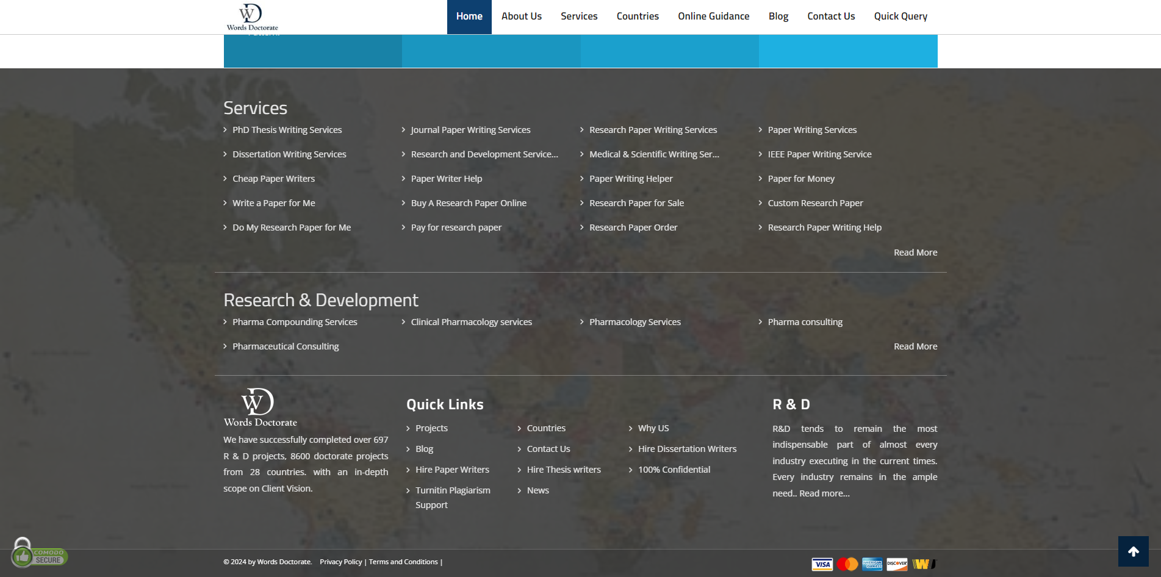Open Journal Paper Writing Services link
The height and width of the screenshot is (577, 1161).
[x=470, y=130]
